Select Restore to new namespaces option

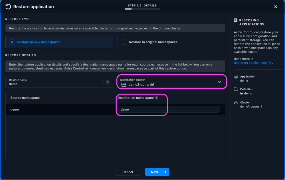(x=59, y=42)
